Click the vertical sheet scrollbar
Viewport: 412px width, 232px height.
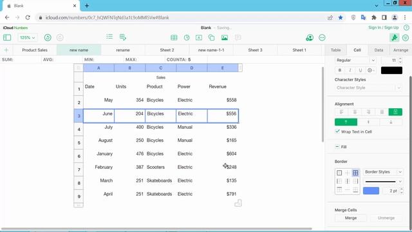click(x=323, y=104)
